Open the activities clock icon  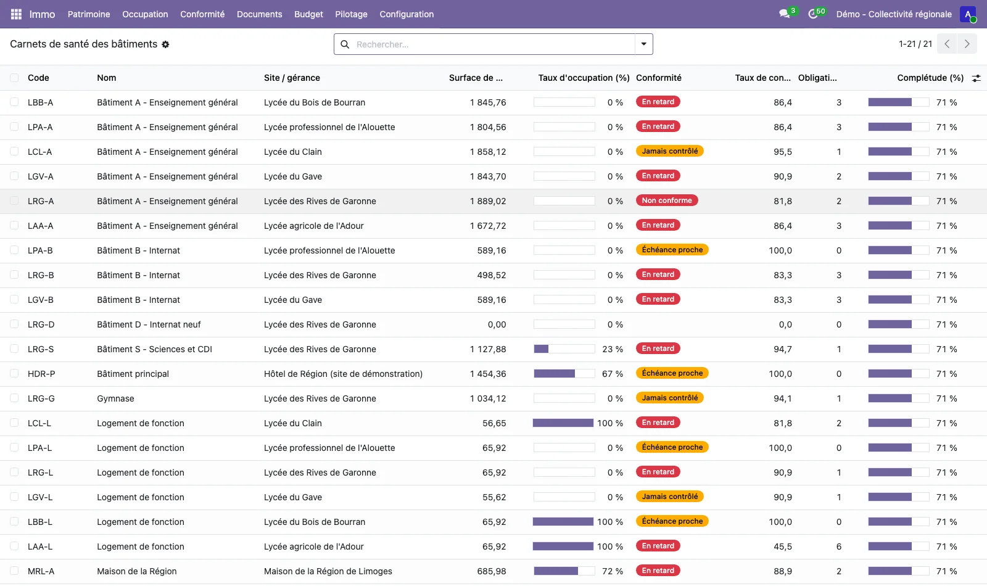pyautogui.click(x=813, y=14)
